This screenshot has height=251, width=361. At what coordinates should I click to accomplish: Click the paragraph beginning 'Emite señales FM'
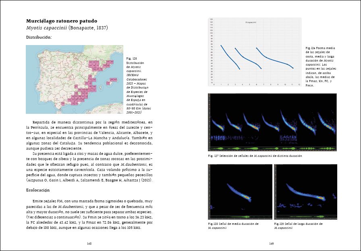tap(89, 214)
